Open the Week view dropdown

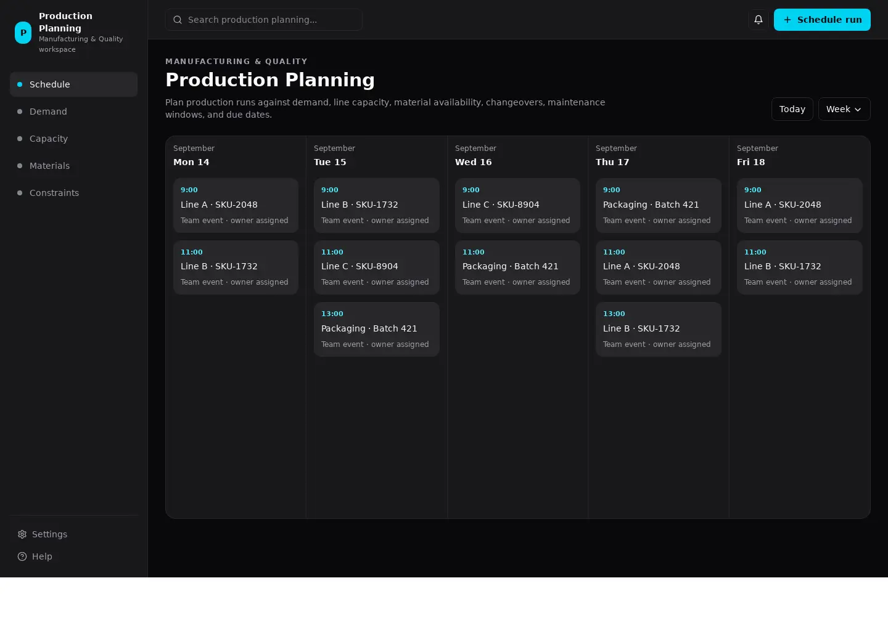tap(844, 109)
